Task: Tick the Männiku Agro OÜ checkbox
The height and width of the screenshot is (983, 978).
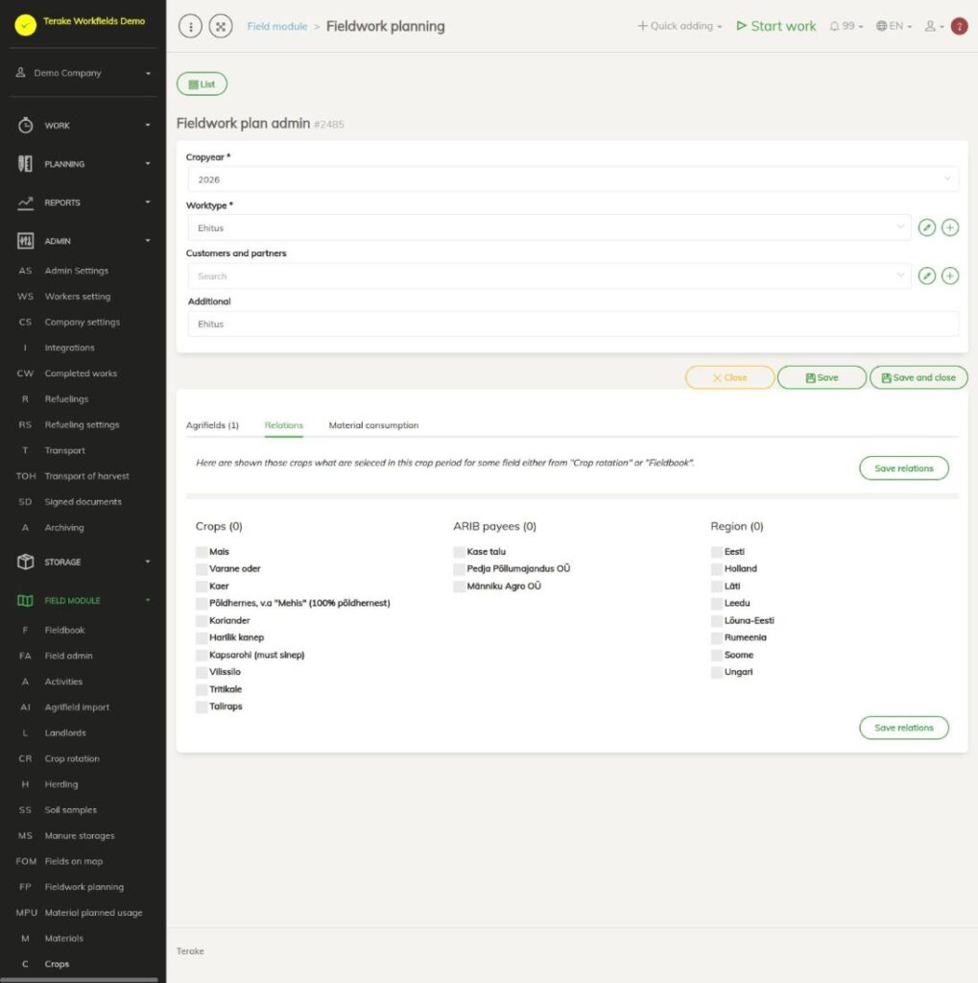Action: pyautogui.click(x=459, y=587)
